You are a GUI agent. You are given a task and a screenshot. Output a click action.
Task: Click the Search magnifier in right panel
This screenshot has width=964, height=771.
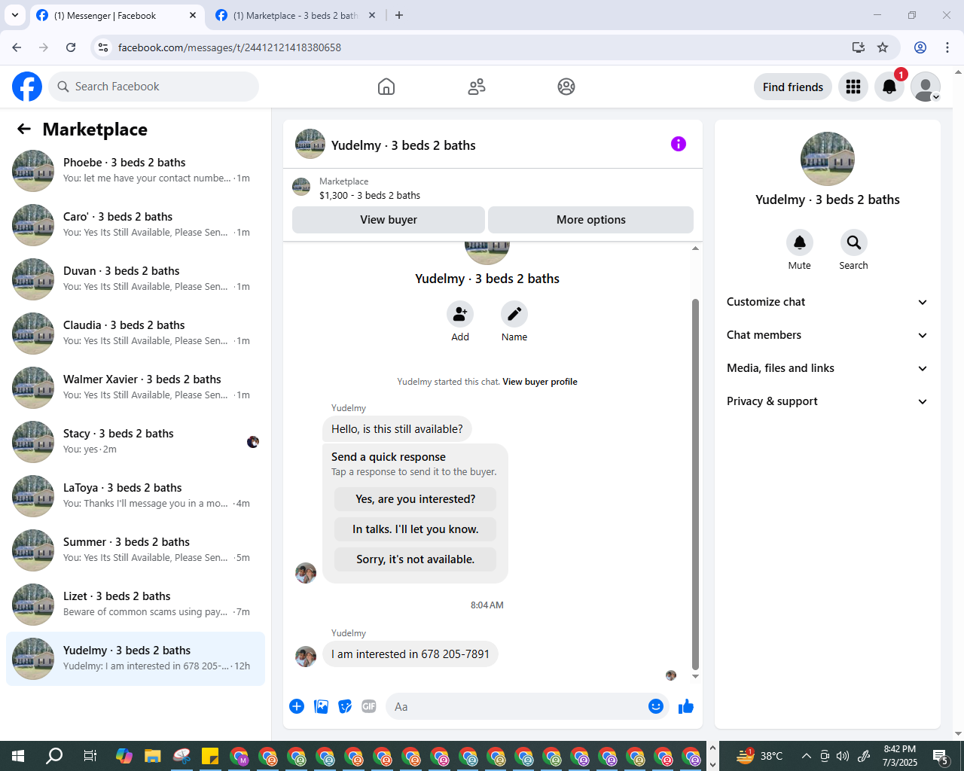pyautogui.click(x=854, y=242)
